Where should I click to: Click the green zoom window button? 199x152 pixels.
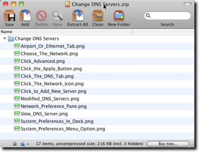click(x=21, y=4)
